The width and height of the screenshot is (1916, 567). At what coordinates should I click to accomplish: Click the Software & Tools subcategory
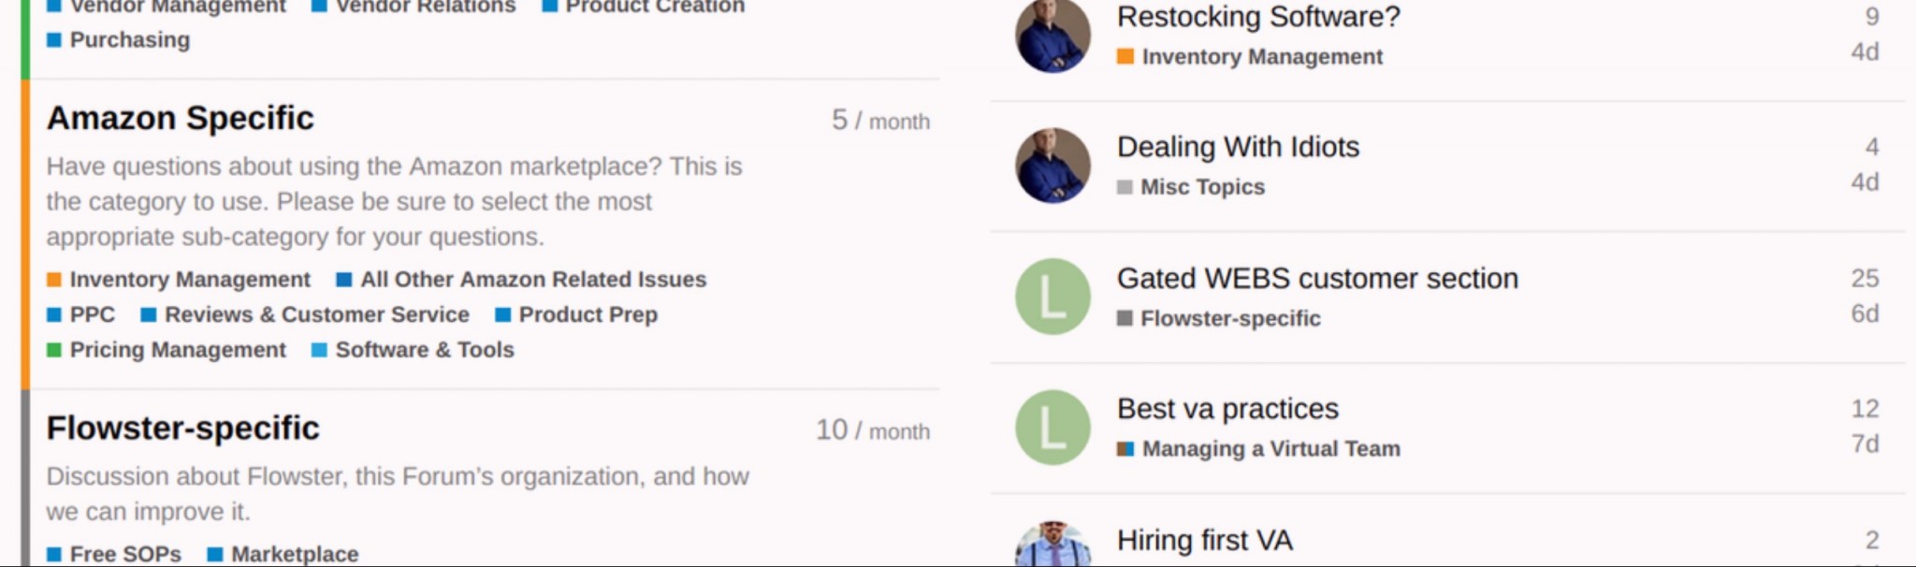tap(423, 349)
